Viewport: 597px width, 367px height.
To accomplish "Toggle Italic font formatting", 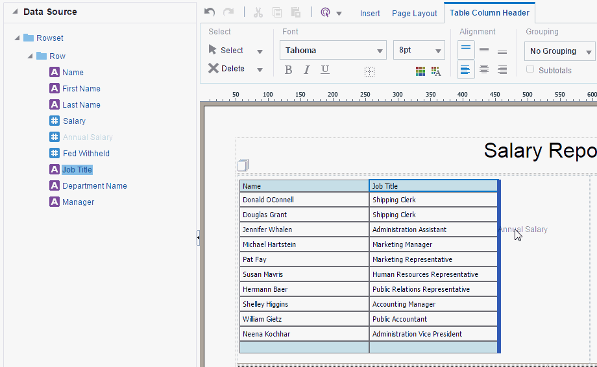I will 306,70.
